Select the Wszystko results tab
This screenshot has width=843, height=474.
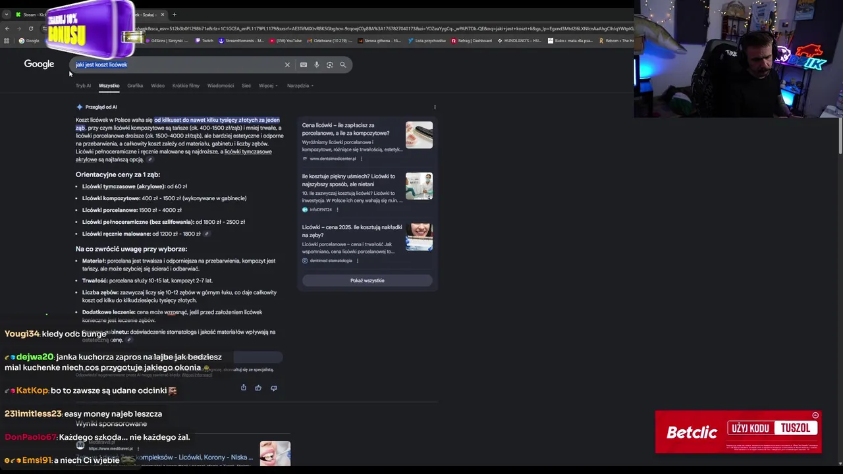109,86
